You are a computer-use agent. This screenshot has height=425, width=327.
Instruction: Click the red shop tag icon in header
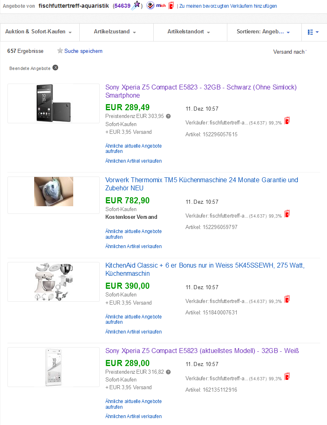[x=171, y=5]
